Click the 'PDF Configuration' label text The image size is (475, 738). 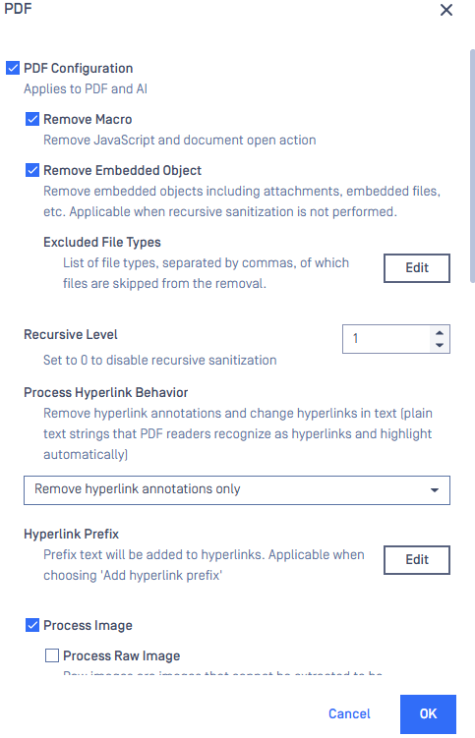[79, 68]
